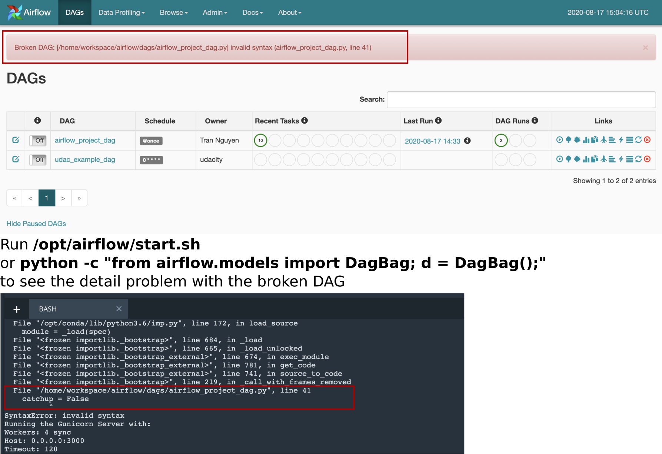The width and height of the screenshot is (662, 454).
Task: Expand the Browse menu
Action: (x=174, y=12)
